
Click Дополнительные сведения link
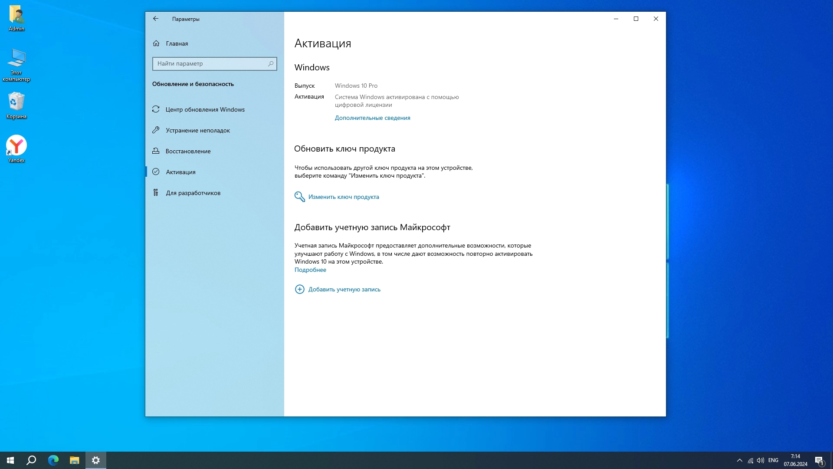click(x=372, y=118)
